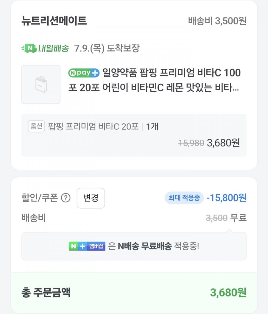Image resolution: width=268 pixels, height=314 pixels.
Task: Click the 내일배송 delivery label
Action: coord(54,48)
